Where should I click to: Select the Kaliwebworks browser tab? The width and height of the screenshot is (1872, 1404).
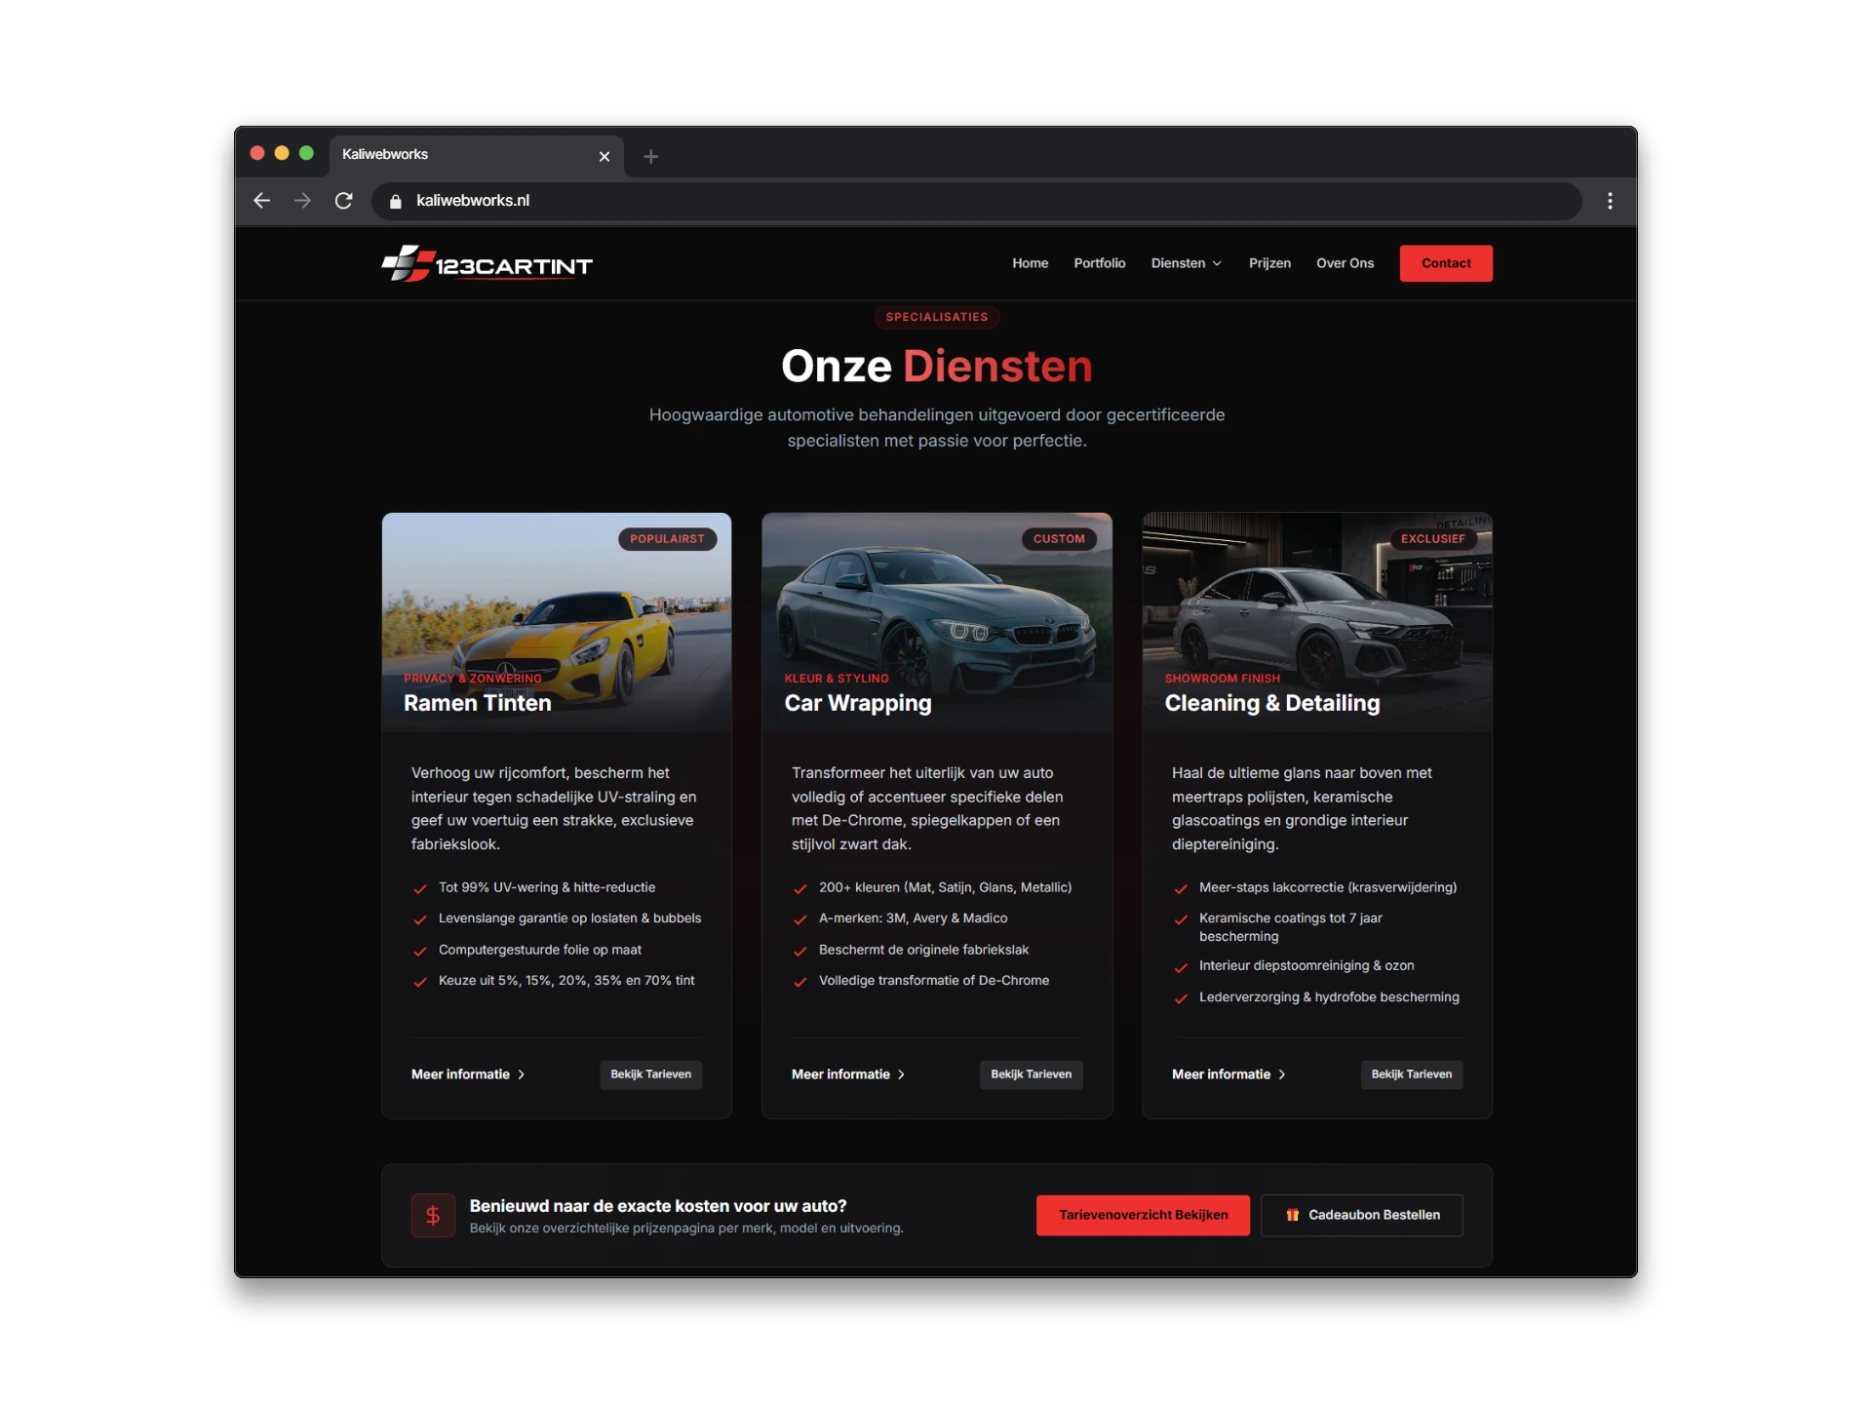(476, 155)
